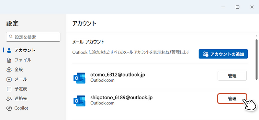Screen dimensions: 259x120
Task: Click people icon on アカウントの追加 button
Action: coord(206,54)
